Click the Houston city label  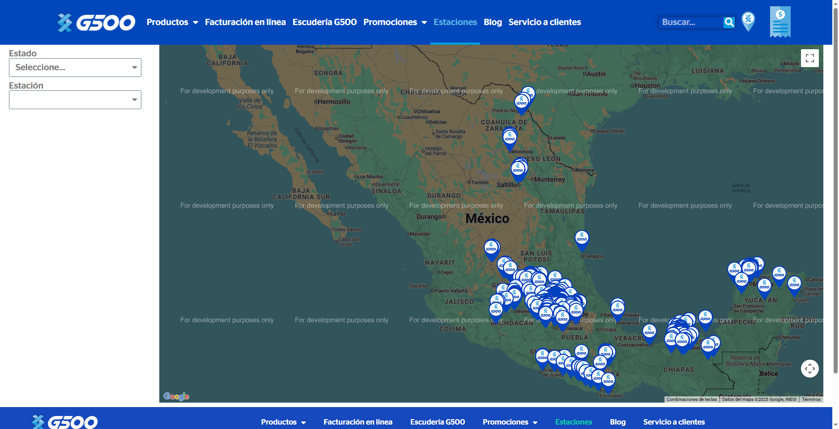click(x=647, y=85)
